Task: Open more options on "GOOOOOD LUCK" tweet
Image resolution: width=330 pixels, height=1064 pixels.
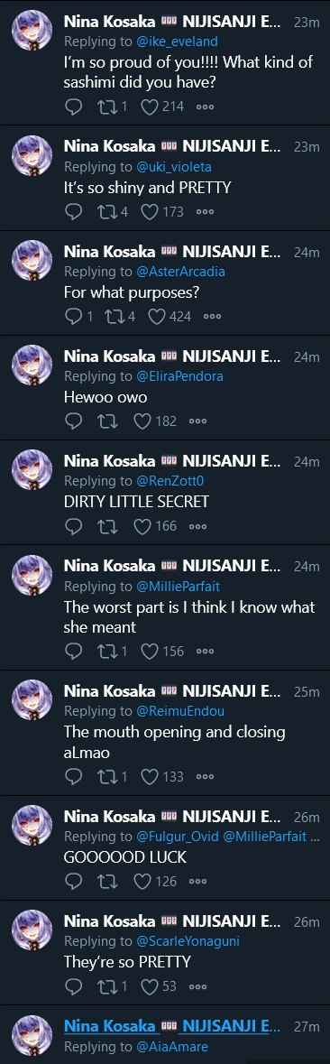Action: click(x=197, y=882)
